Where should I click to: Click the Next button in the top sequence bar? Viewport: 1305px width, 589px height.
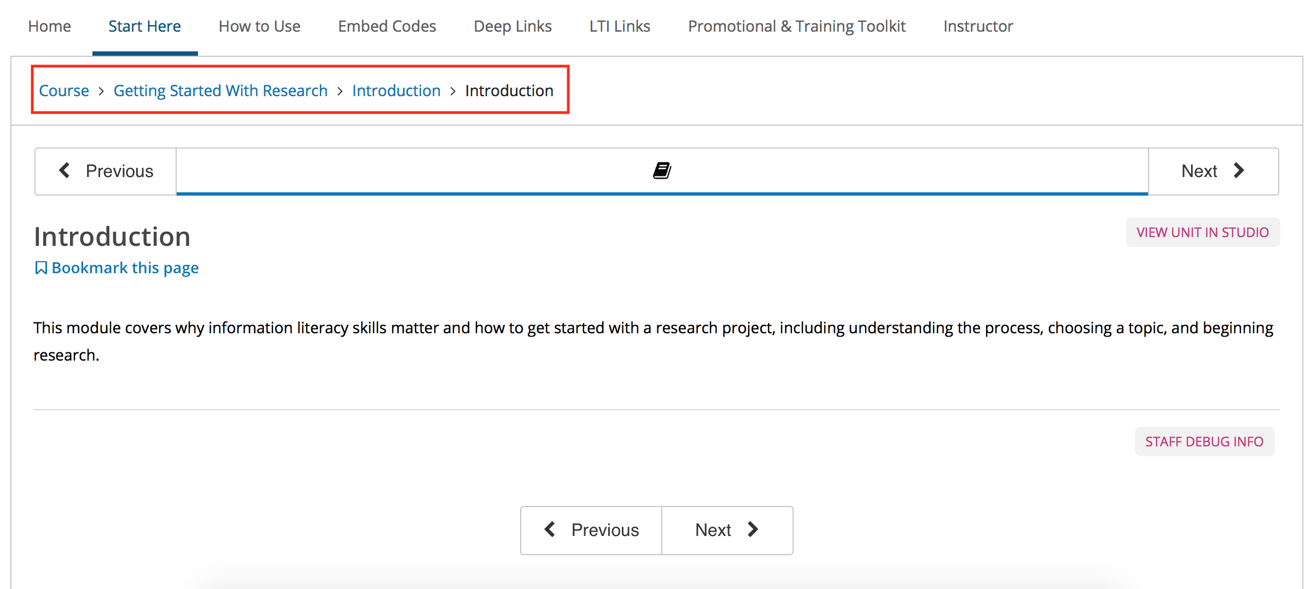(x=1213, y=171)
